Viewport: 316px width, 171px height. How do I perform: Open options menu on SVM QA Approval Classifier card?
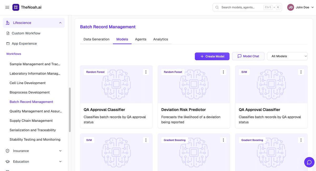point(301,72)
